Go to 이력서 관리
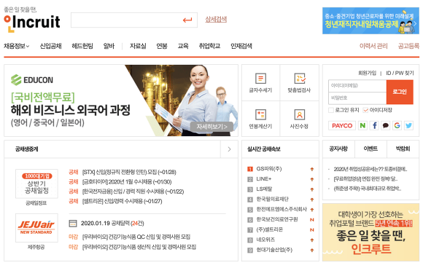This screenshot has width=423, height=268. pyautogui.click(x=373, y=46)
